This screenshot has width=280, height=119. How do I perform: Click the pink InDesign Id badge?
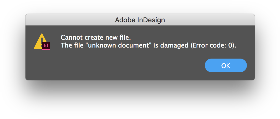[46, 46]
